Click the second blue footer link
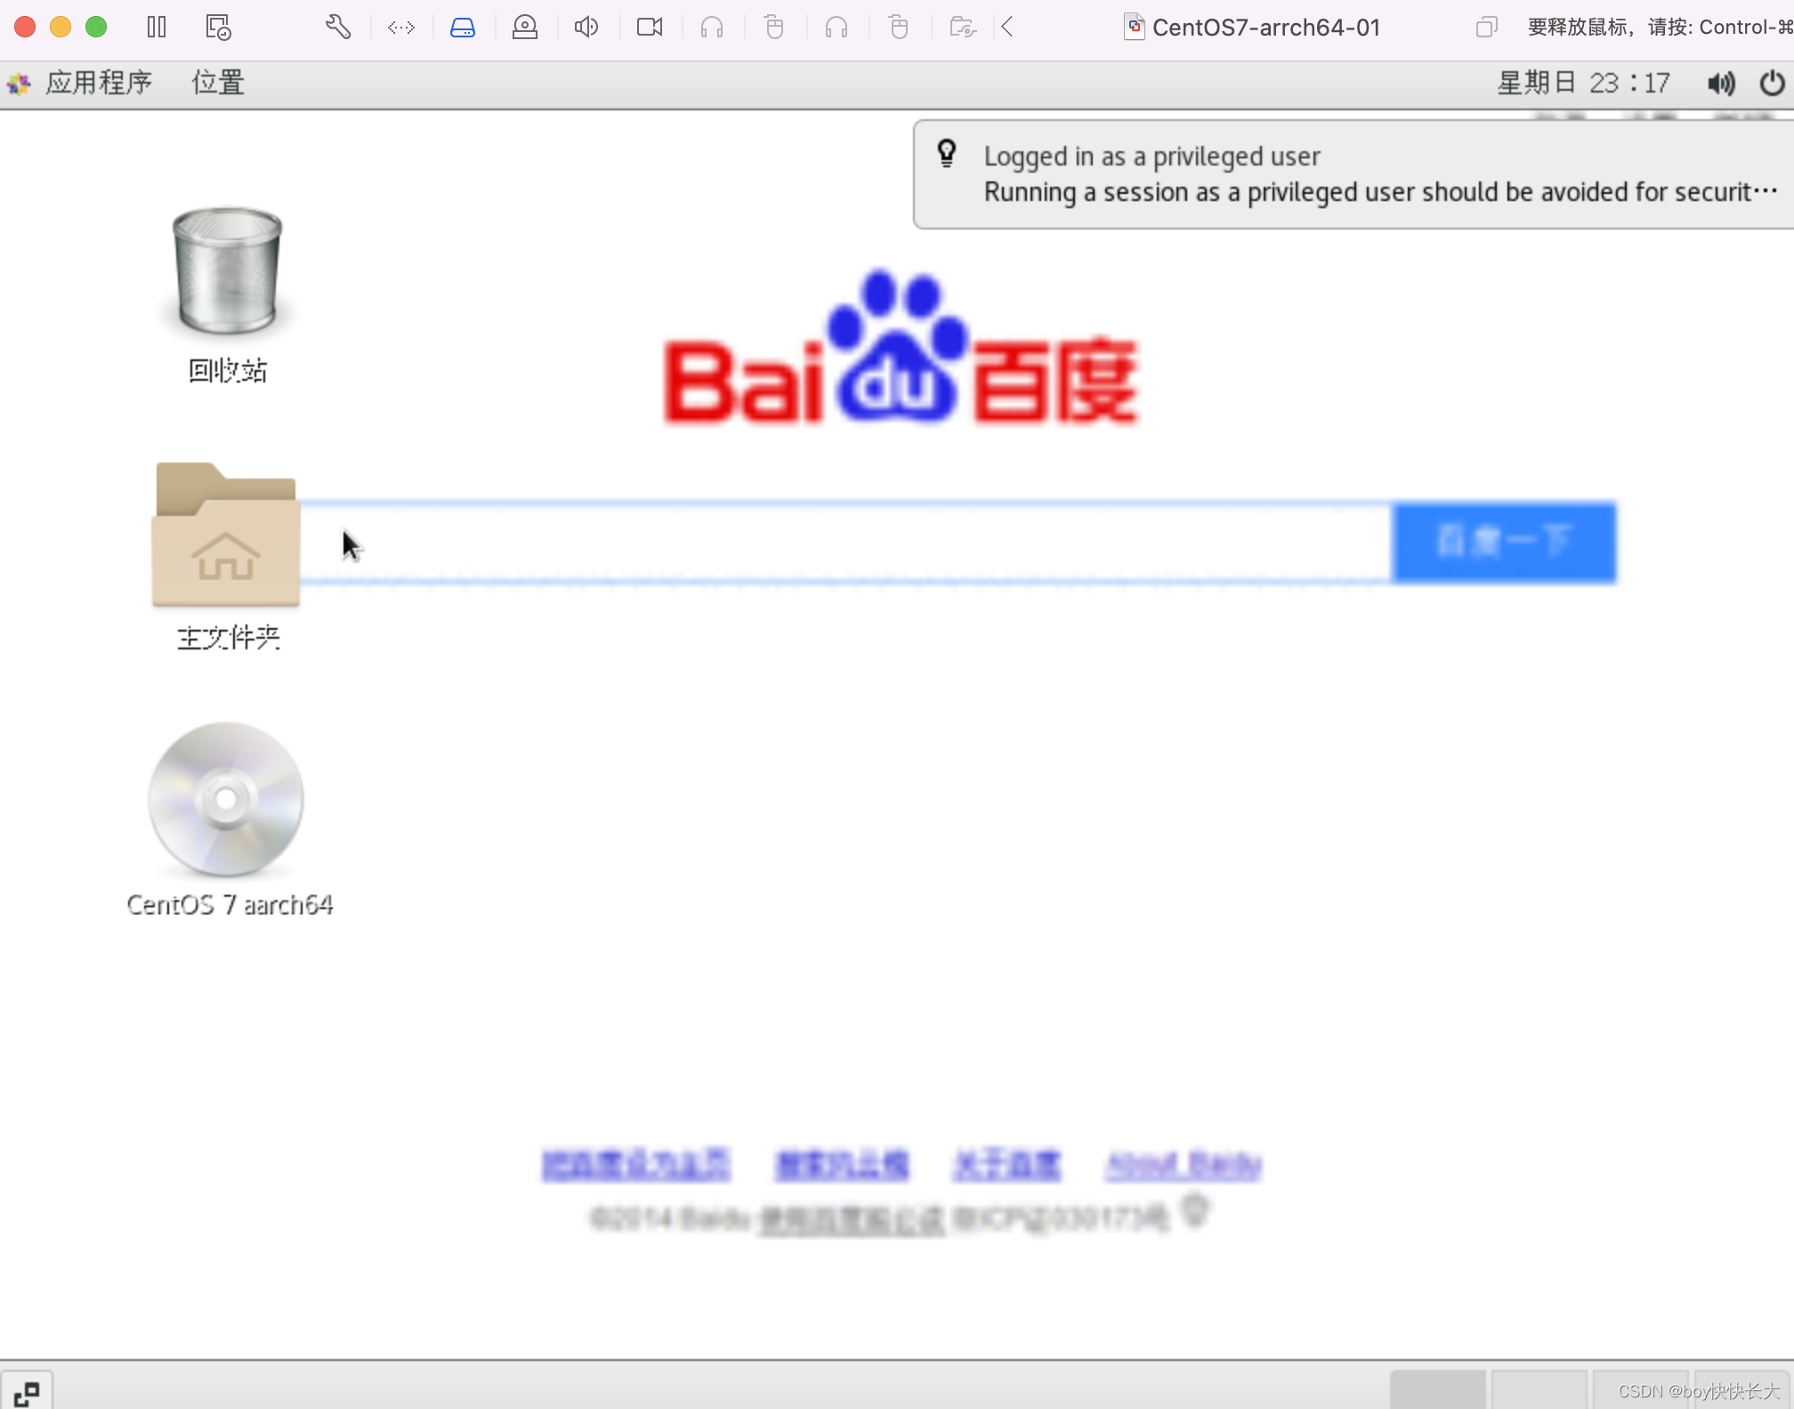 pyautogui.click(x=842, y=1164)
